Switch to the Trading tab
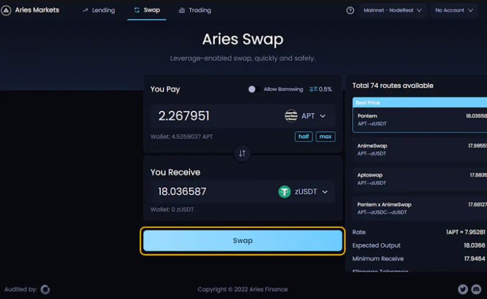The width and height of the screenshot is (487, 299). click(195, 10)
